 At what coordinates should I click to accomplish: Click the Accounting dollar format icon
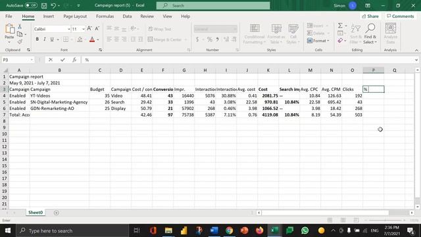[x=197, y=39]
